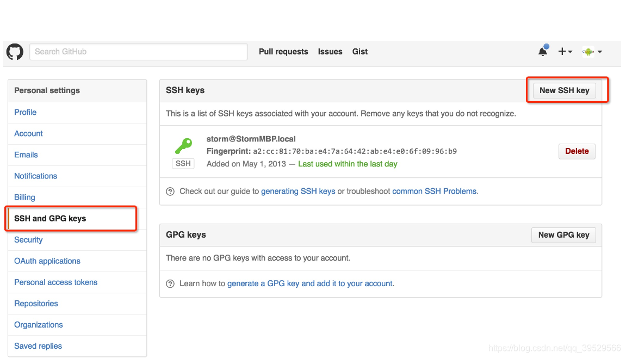Click the help icon beside GPG guide text
This screenshot has width=626, height=358.
click(170, 283)
